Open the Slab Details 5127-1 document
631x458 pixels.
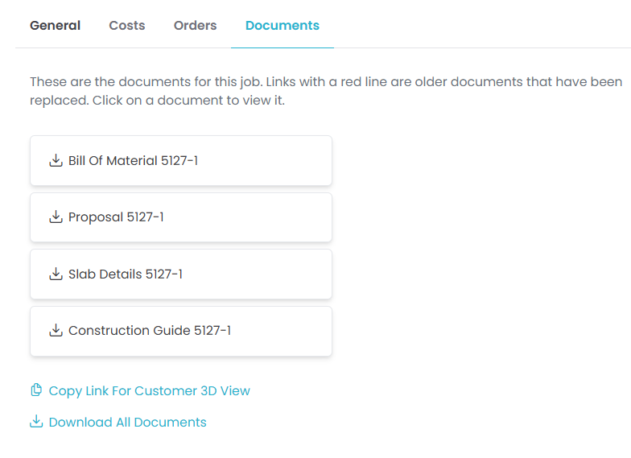click(126, 274)
